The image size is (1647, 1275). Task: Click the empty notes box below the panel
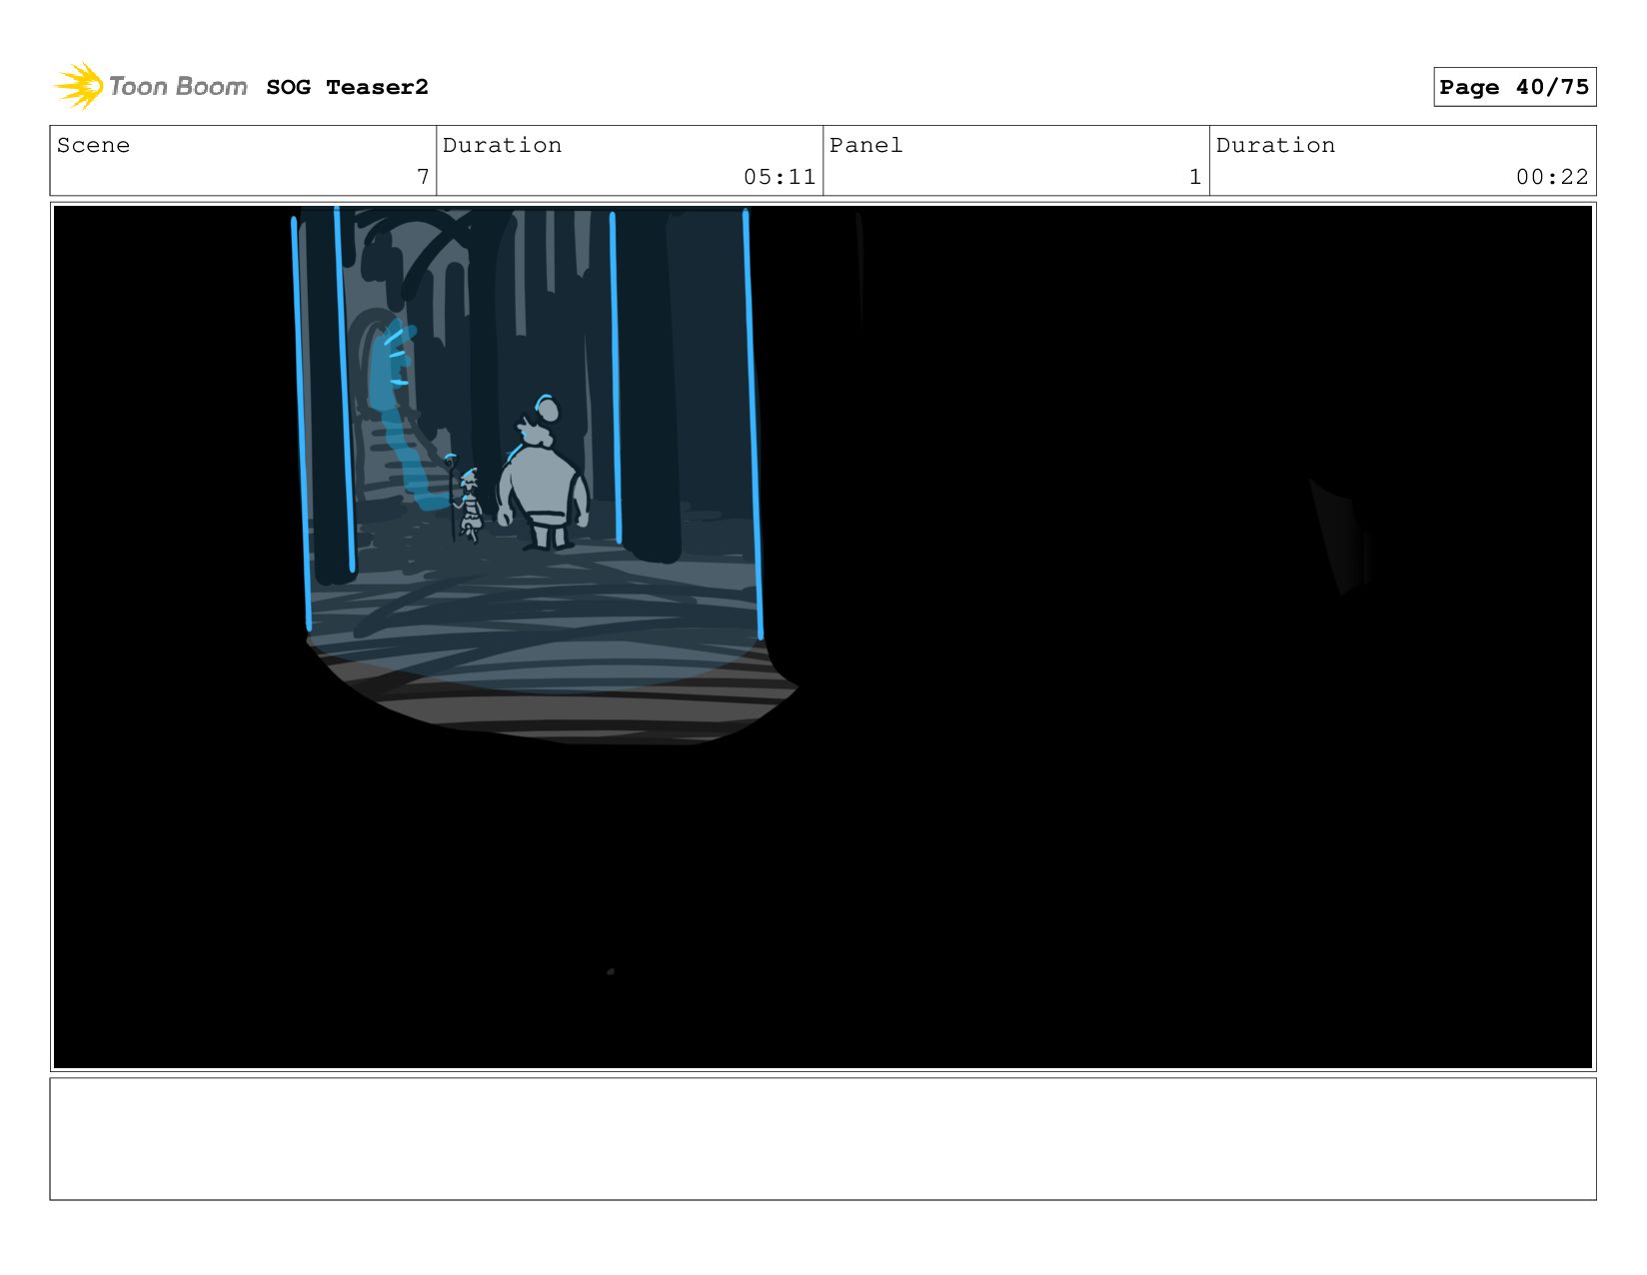click(823, 1138)
